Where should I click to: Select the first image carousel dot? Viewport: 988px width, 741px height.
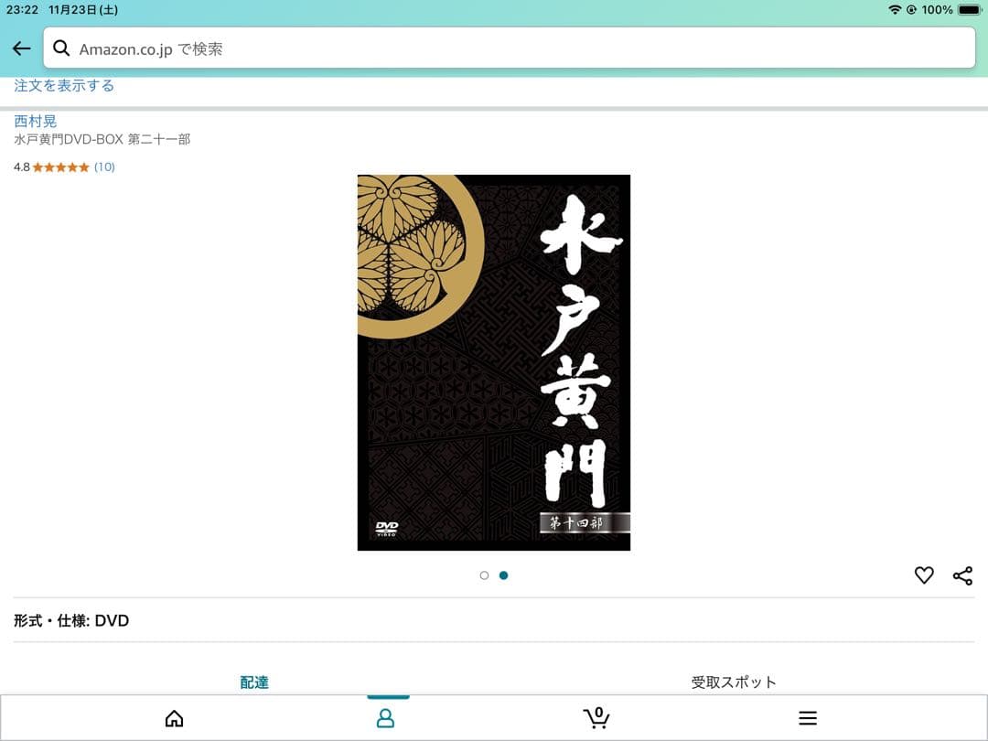[484, 575]
